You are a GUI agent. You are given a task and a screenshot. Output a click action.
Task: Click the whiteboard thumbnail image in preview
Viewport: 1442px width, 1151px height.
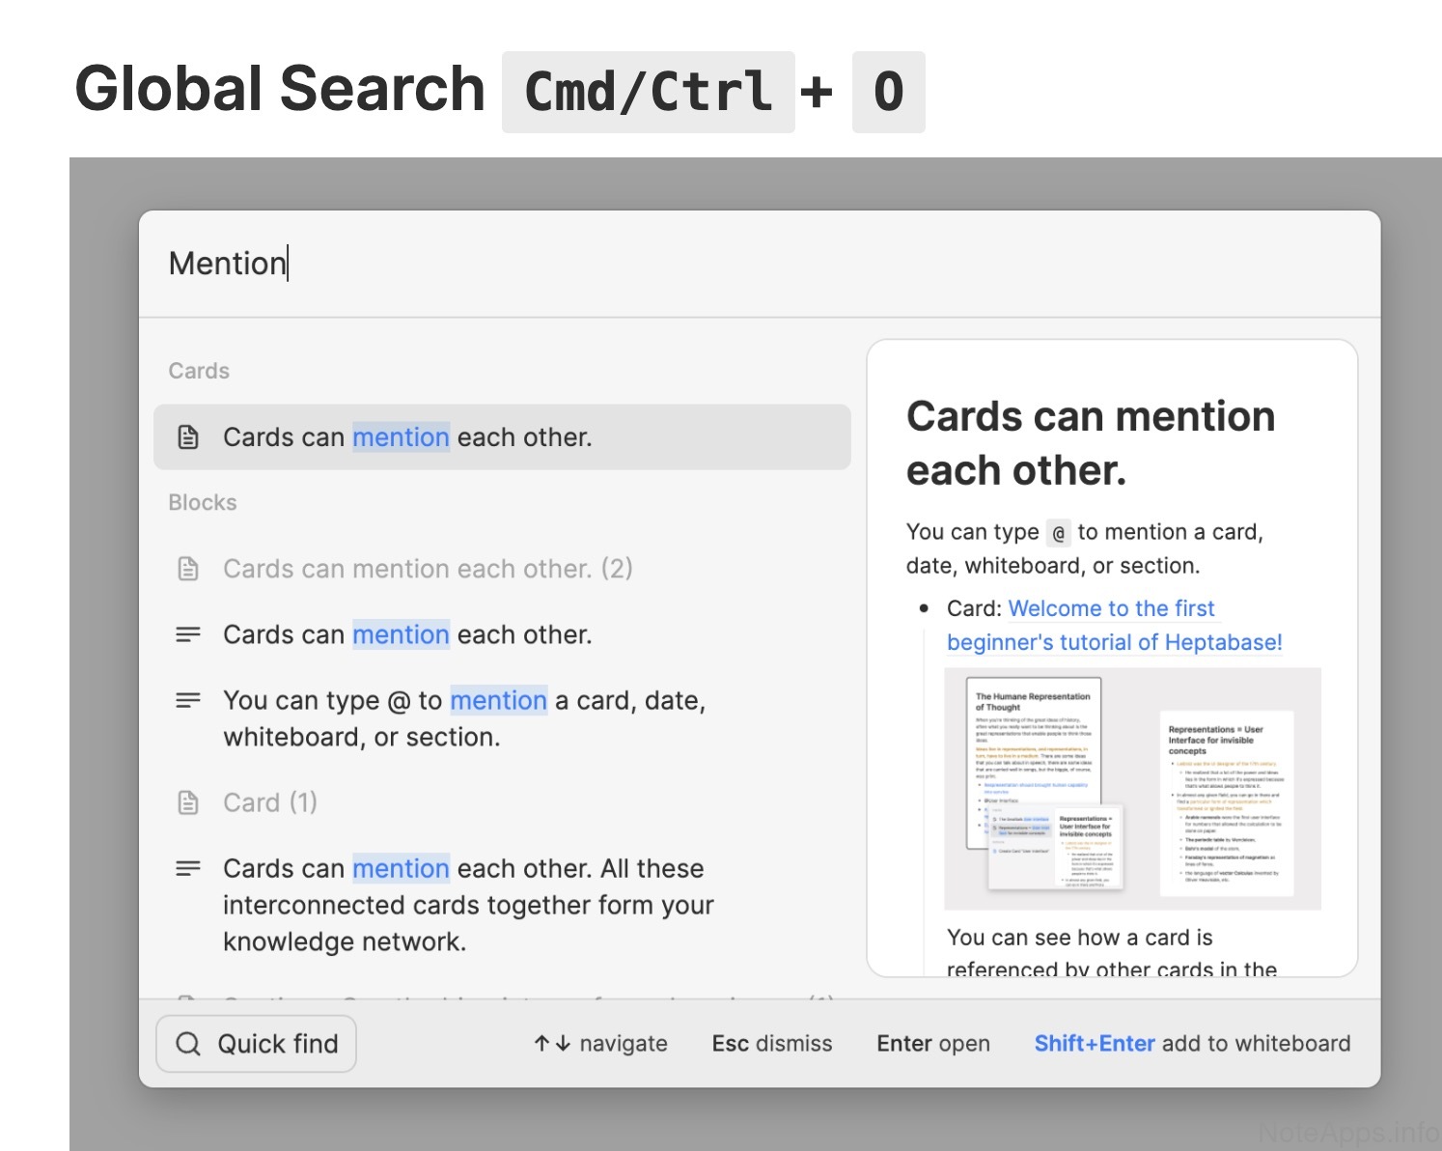click(x=1132, y=788)
